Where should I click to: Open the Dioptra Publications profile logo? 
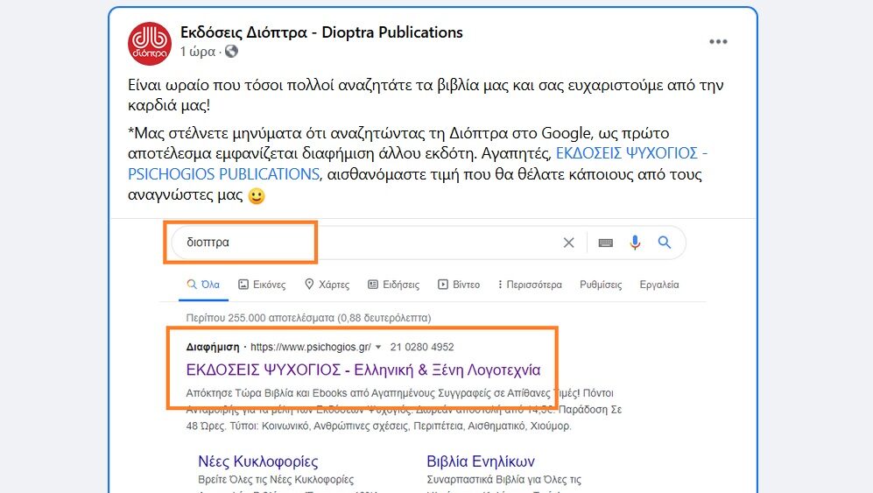149,44
